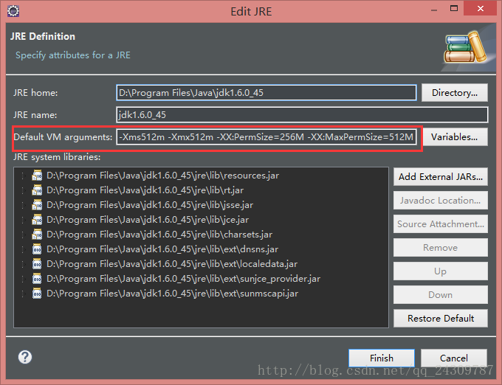Open the Directory... browse button
This screenshot has width=502, height=385.
tap(455, 93)
